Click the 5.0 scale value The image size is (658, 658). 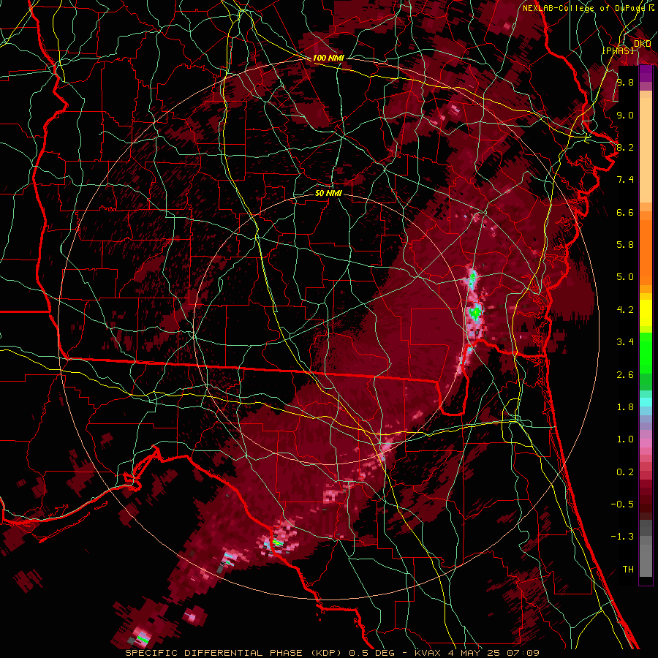[625, 277]
